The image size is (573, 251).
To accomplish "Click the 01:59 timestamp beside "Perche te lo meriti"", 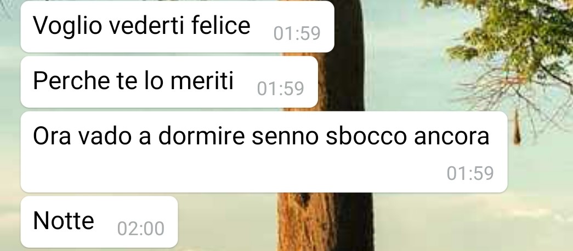I will click(x=280, y=89).
